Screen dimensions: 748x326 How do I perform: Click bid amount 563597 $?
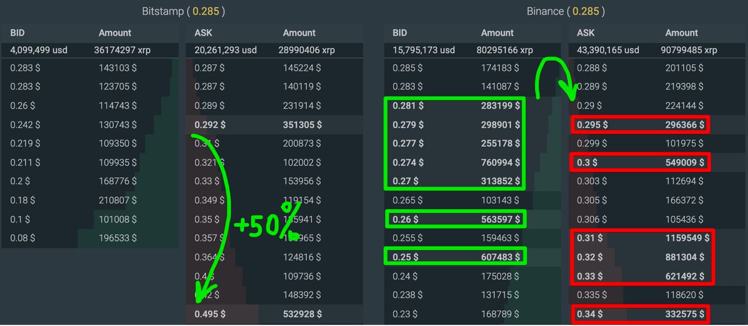[x=501, y=219]
